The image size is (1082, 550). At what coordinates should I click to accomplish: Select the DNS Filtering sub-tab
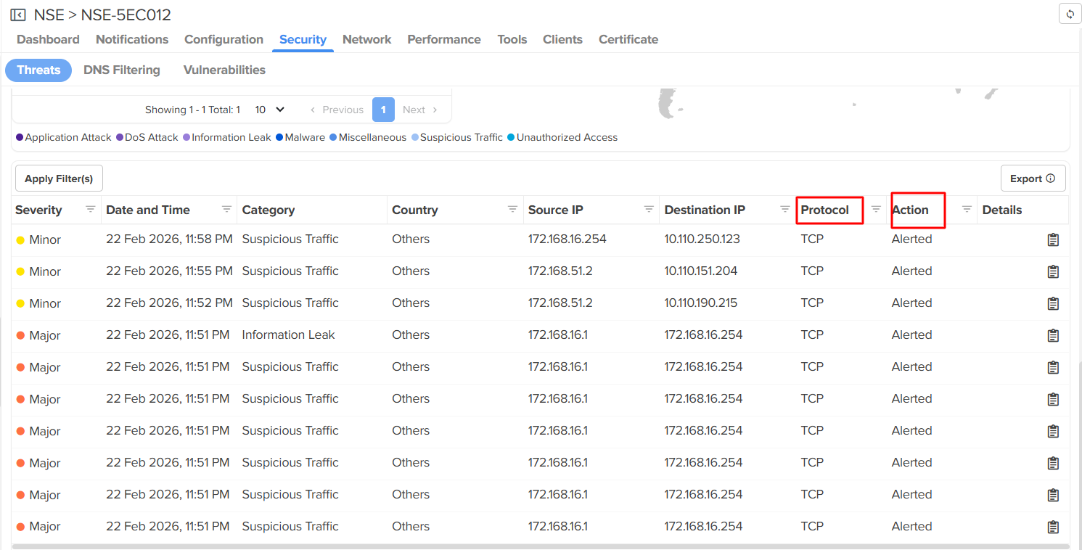coord(122,70)
